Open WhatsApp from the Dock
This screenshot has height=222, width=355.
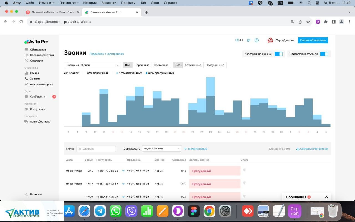(x=116, y=211)
